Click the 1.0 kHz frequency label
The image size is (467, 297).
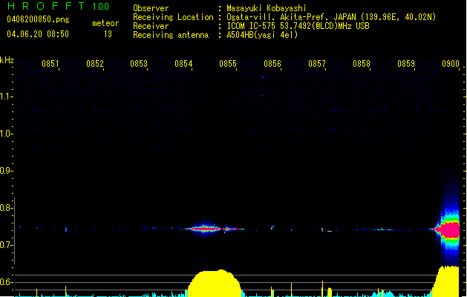(6, 134)
